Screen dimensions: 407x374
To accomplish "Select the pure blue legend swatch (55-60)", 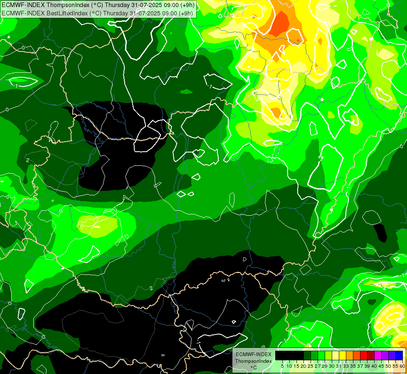I will point(399,356).
